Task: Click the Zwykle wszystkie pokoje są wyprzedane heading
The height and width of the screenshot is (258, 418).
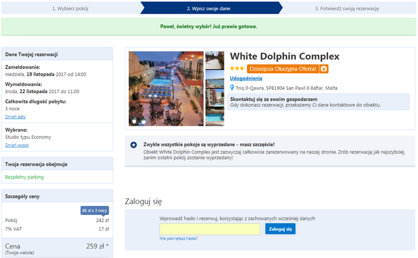Action: click(x=209, y=144)
